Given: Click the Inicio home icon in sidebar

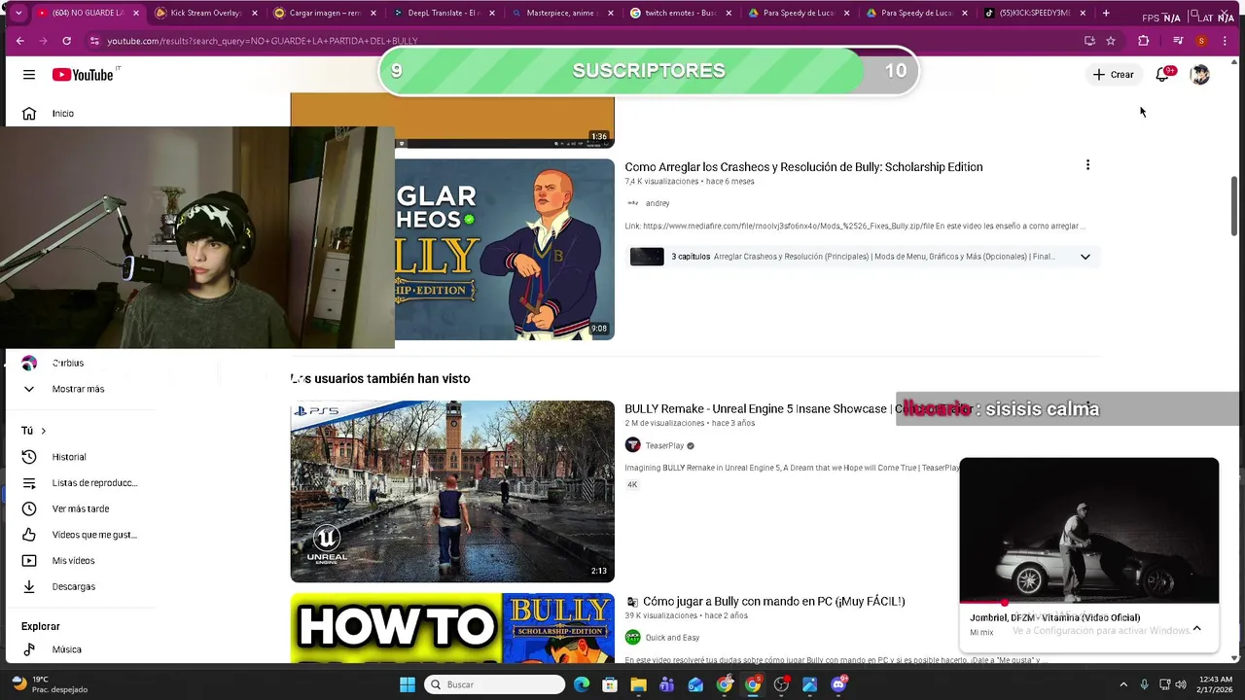Looking at the screenshot, I should pos(29,114).
